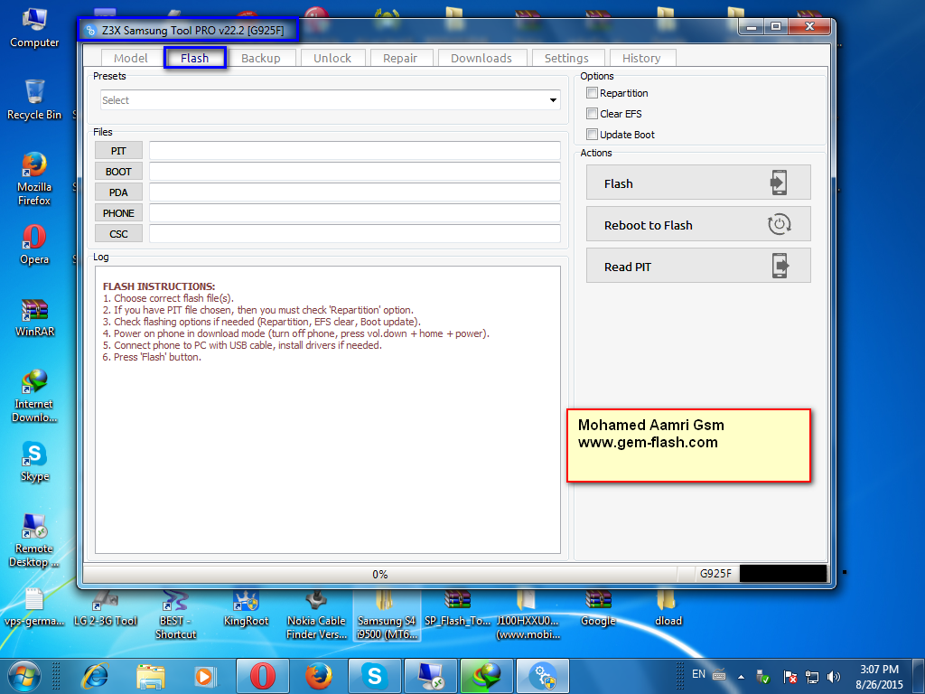Start flashing with the Flash action button
The height and width of the screenshot is (694, 925).
(698, 183)
